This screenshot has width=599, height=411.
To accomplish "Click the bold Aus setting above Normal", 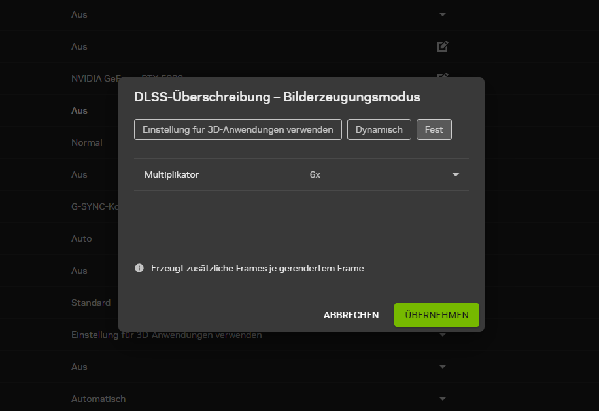I will (x=79, y=110).
